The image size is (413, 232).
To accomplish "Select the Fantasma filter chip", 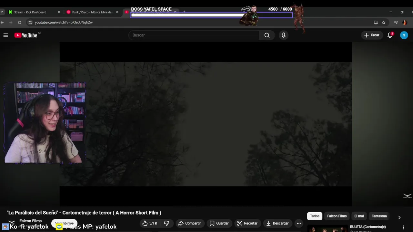I will coord(379,216).
